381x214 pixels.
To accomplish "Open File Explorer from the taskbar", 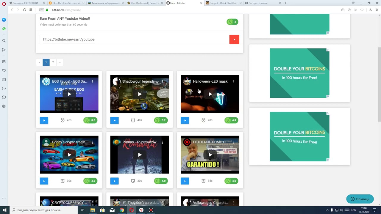I will click(x=93, y=210).
